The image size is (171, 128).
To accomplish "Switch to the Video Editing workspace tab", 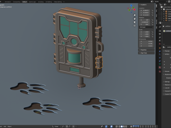I will [x=58, y=2].
